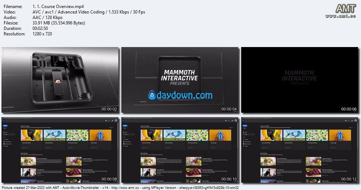Click the file name '1. 1. Course Overview.mp4'
The height and width of the screenshot is (190, 361).
[58, 7]
